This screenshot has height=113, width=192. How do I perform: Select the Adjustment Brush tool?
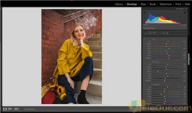click(176, 33)
